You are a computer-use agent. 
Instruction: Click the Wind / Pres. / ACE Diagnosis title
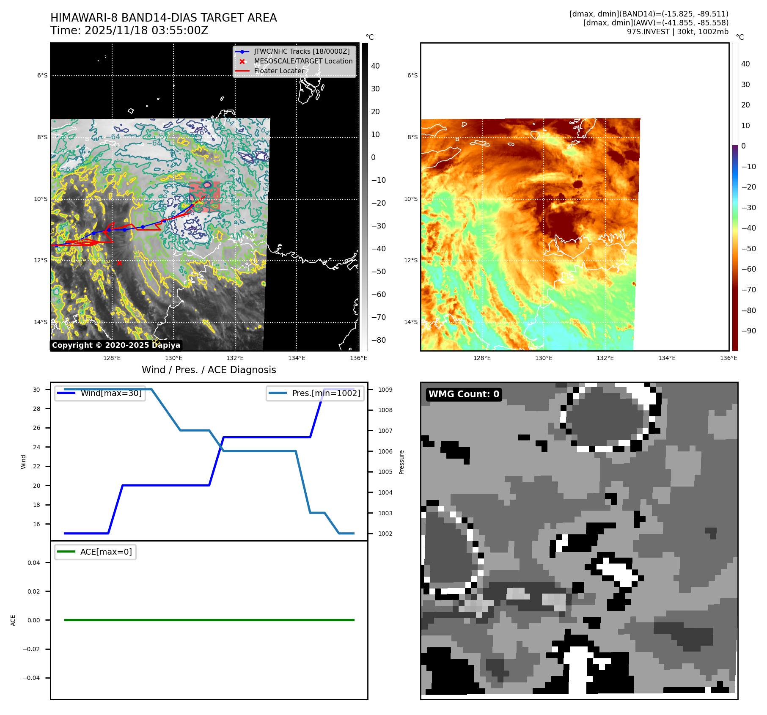pos(209,370)
